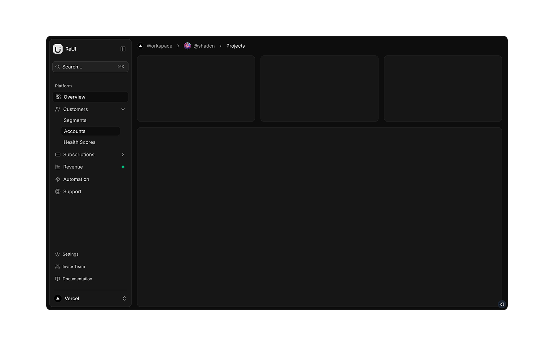The image size is (554, 346).
Task: Go to the @shadcn breadcrumb
Action: pyautogui.click(x=204, y=46)
